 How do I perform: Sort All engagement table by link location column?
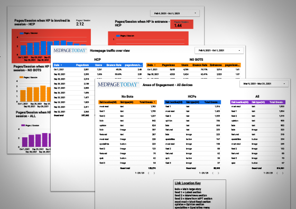pyautogui.click(x=240, y=102)
